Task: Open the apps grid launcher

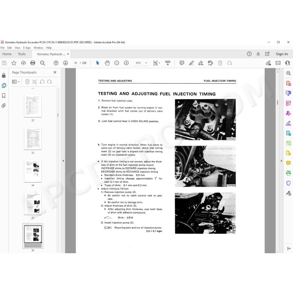Action: (267, 54)
